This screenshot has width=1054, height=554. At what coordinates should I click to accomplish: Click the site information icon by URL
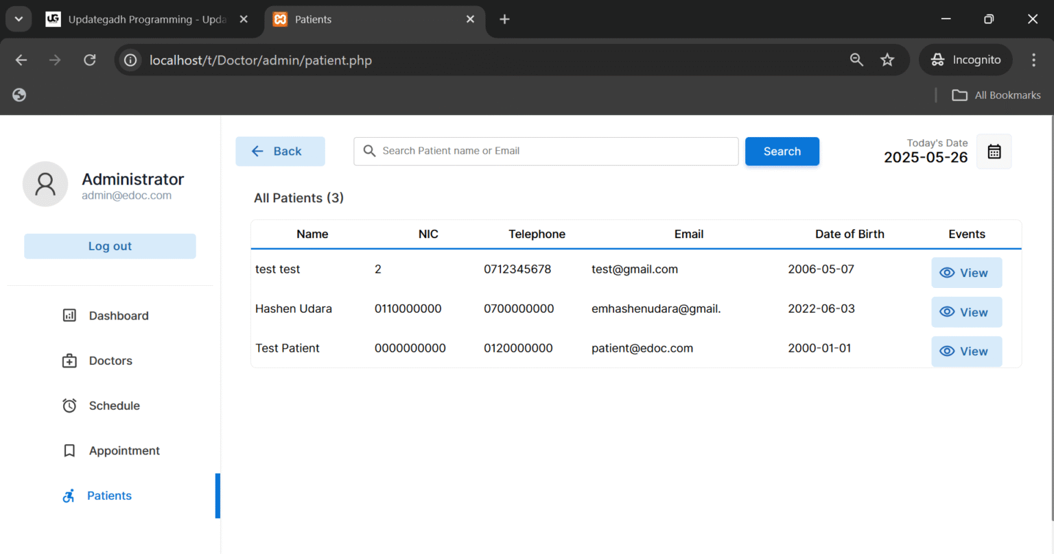(x=130, y=60)
